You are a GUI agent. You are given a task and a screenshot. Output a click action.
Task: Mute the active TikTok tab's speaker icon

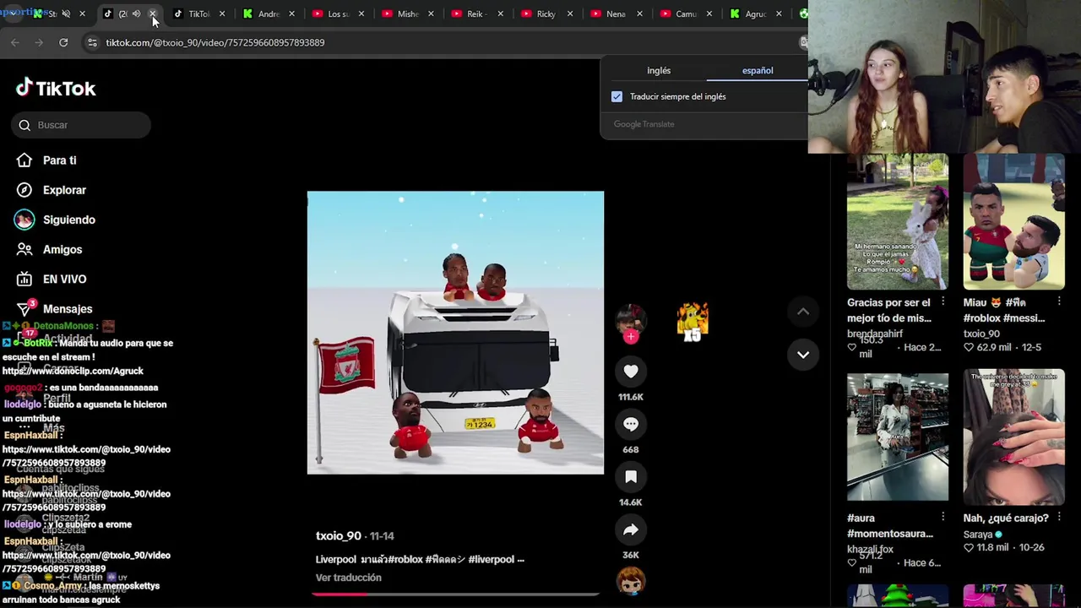click(x=136, y=14)
